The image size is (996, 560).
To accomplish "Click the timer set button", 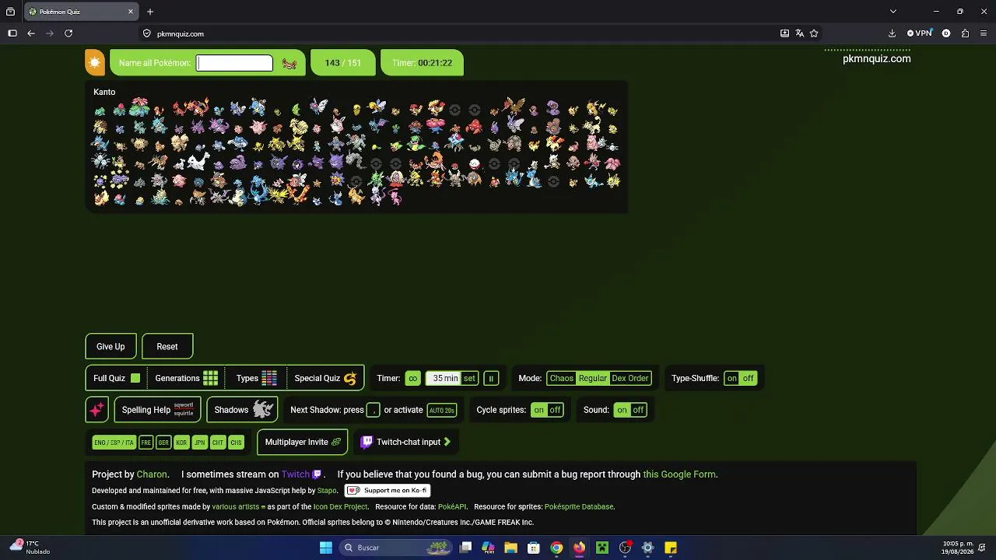I will tap(469, 379).
